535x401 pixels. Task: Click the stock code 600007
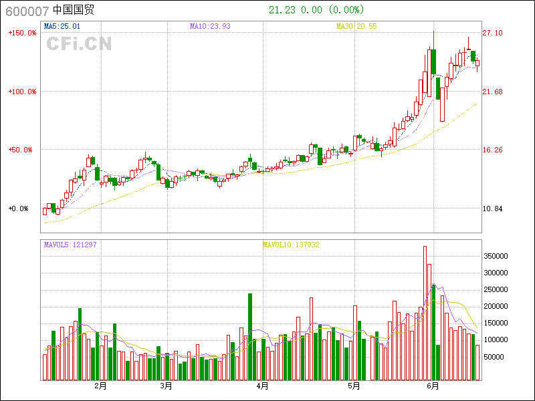click(27, 11)
